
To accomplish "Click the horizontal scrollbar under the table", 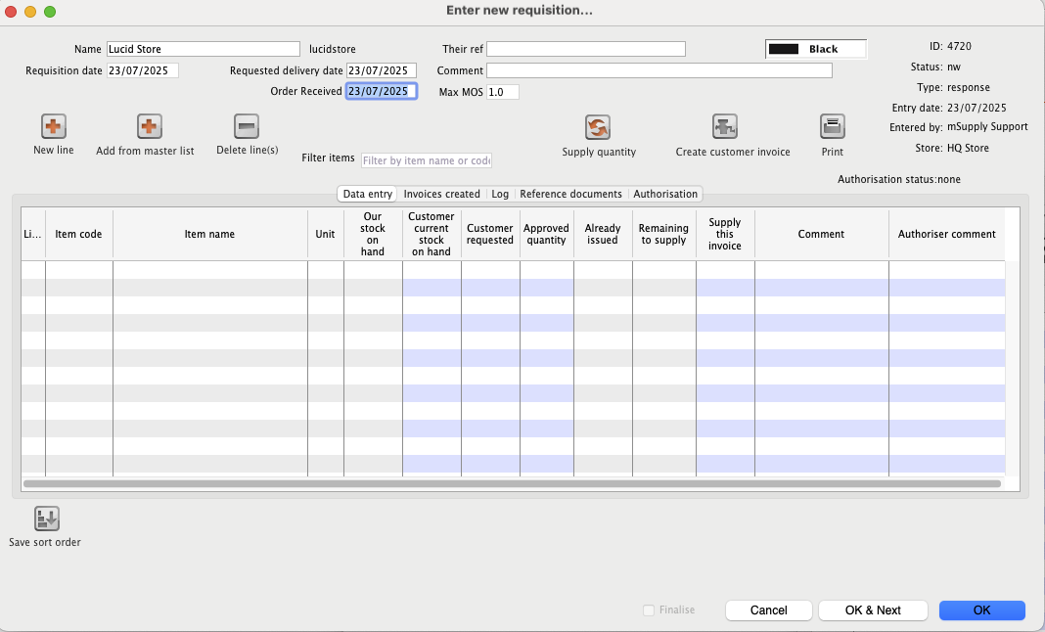I will 511,483.
